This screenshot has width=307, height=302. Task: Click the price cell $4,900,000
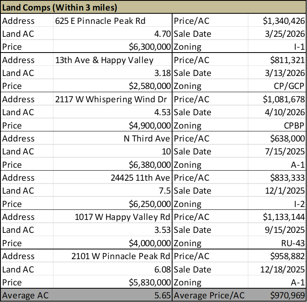[112, 125]
